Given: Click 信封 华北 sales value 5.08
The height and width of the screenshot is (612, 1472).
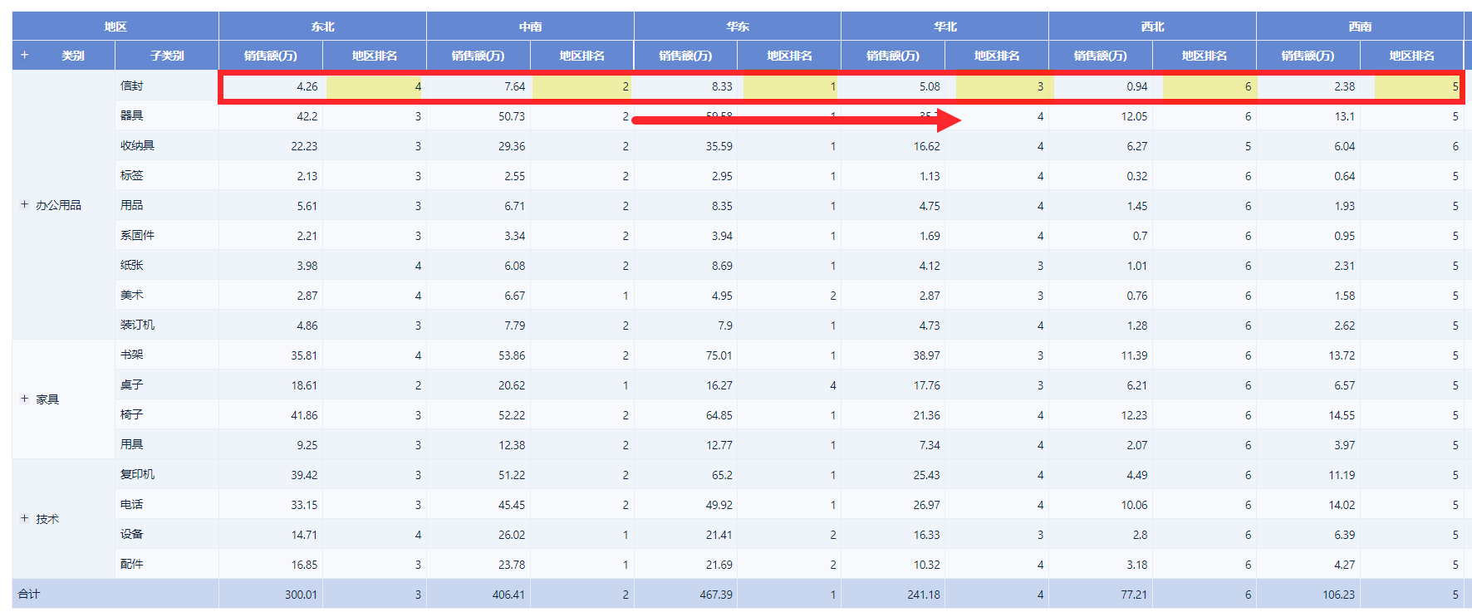Looking at the screenshot, I should pos(930,86).
